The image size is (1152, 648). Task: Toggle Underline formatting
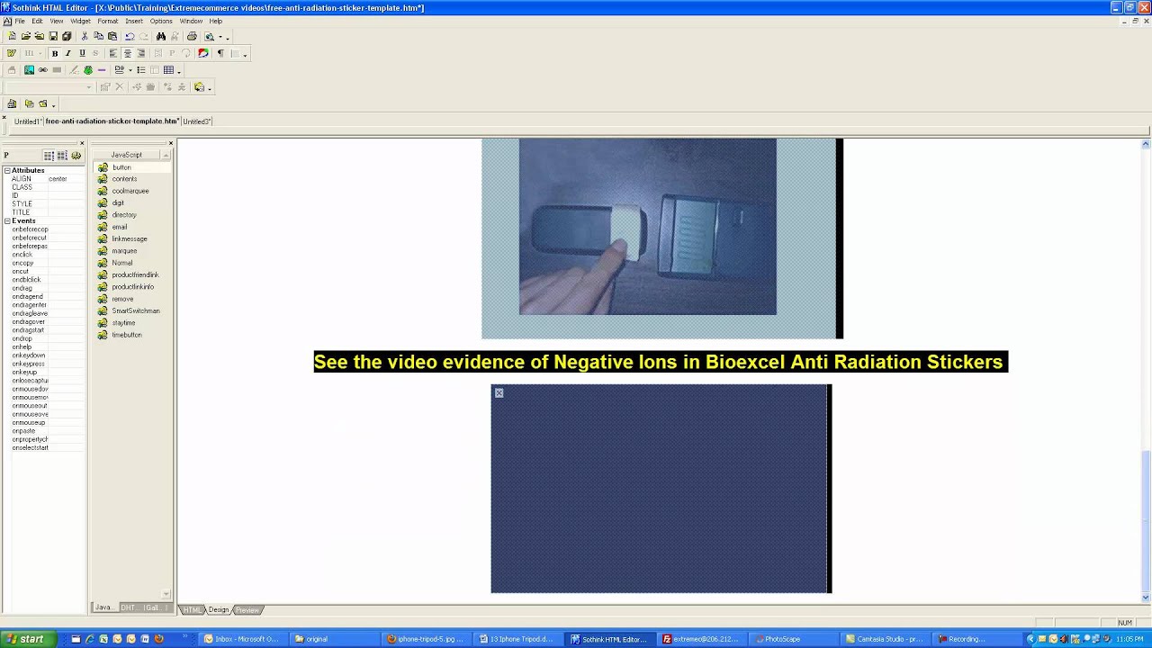[x=82, y=53]
